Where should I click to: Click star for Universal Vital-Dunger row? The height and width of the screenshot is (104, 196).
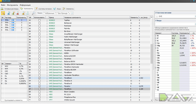47,42
